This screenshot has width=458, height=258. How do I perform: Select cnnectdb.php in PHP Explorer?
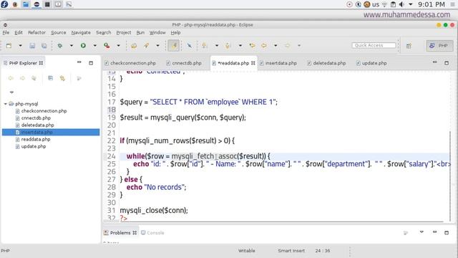tap(36, 118)
